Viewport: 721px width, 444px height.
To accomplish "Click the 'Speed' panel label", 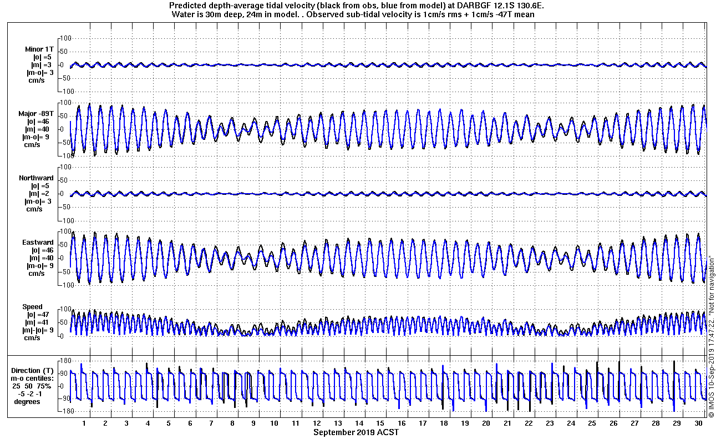I will [32, 307].
